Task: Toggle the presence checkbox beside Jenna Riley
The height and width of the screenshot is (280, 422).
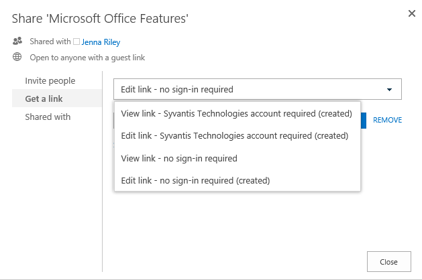Action: point(76,42)
